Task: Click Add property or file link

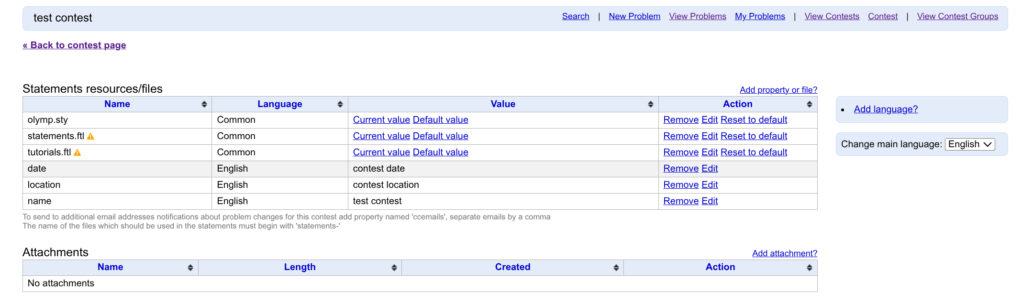Action: coord(778,90)
